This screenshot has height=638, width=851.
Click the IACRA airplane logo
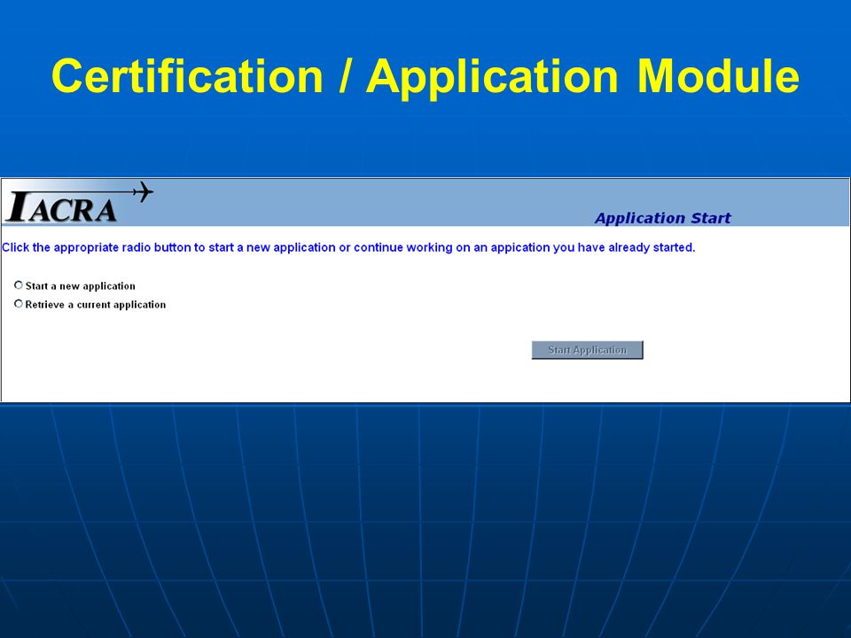[x=79, y=203]
